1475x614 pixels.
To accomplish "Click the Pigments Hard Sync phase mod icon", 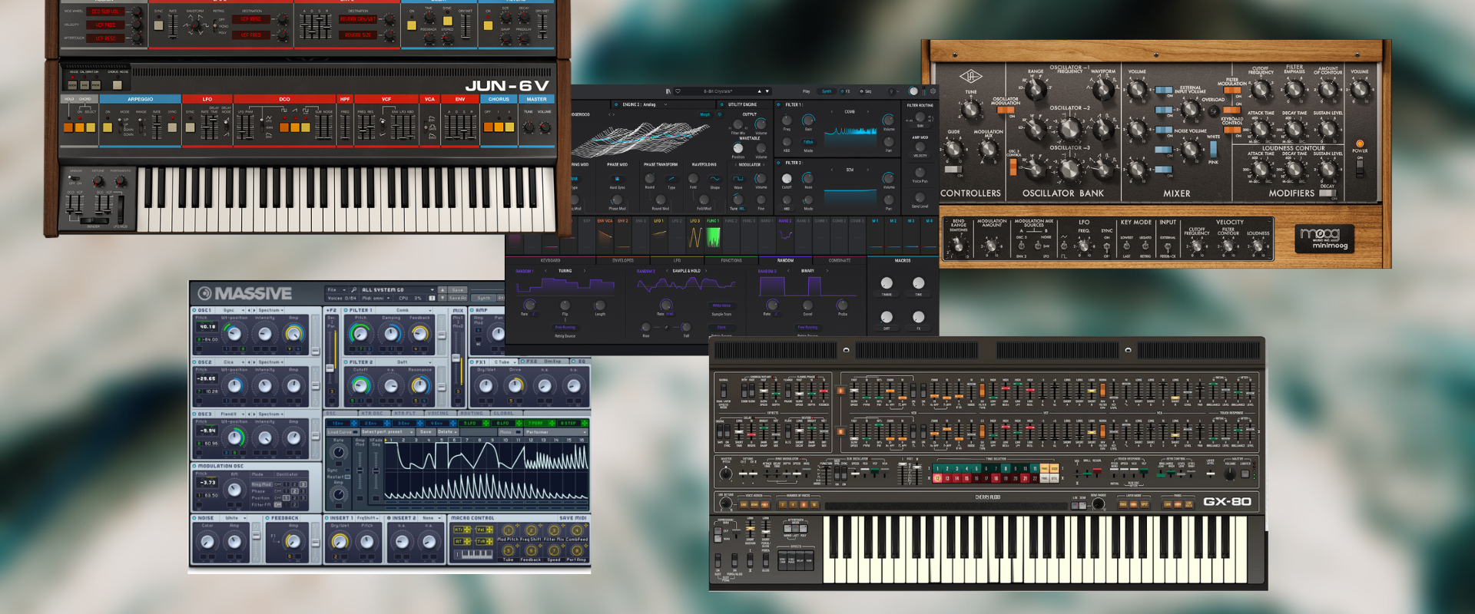I will pos(617,178).
